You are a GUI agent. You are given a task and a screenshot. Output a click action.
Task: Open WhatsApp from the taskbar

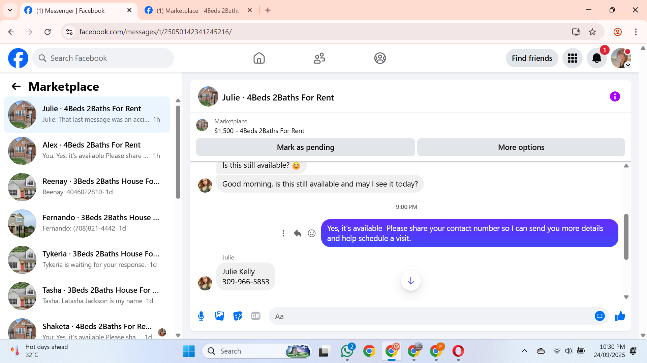(x=347, y=351)
